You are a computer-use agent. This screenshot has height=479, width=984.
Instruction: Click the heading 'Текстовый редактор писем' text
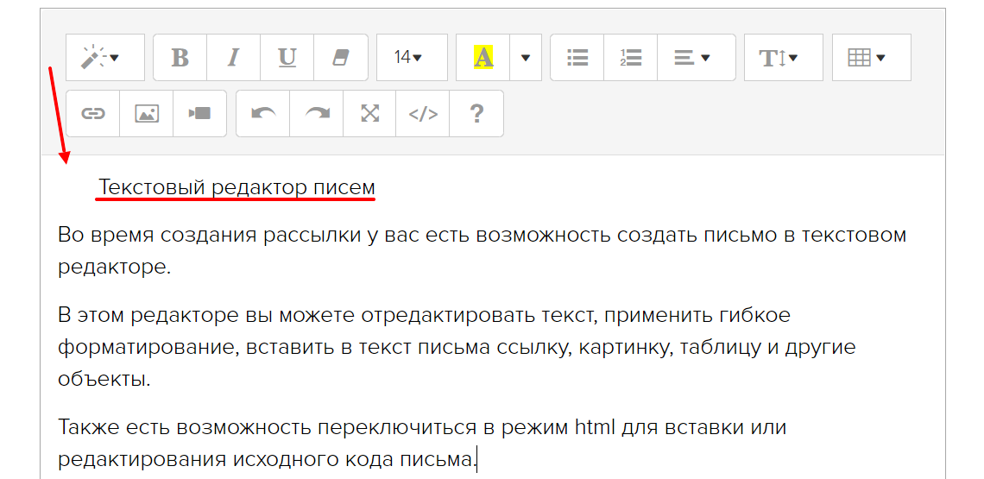237,187
